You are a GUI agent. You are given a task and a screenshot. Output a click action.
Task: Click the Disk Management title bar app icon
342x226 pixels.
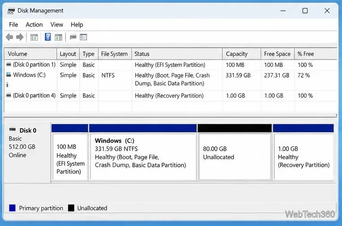pos(11,11)
